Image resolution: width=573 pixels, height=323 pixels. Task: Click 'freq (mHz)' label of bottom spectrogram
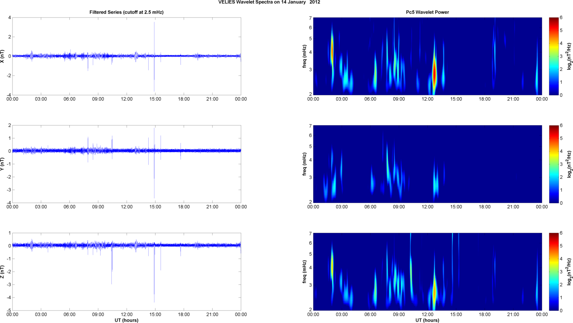click(x=305, y=272)
